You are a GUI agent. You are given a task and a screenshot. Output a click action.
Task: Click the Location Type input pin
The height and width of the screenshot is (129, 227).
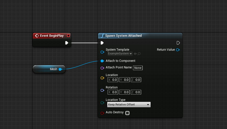[x=102, y=103]
